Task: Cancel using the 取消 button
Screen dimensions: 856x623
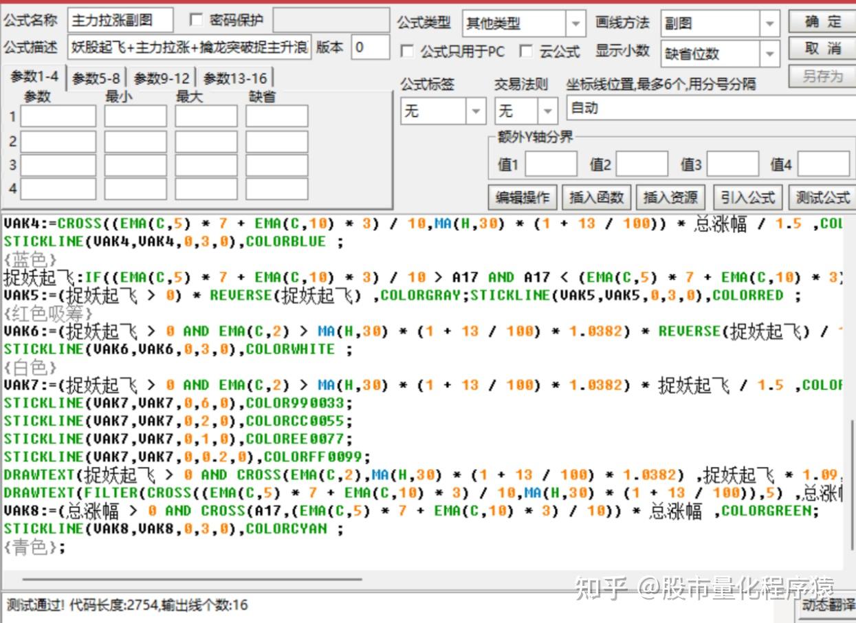Action: click(822, 49)
